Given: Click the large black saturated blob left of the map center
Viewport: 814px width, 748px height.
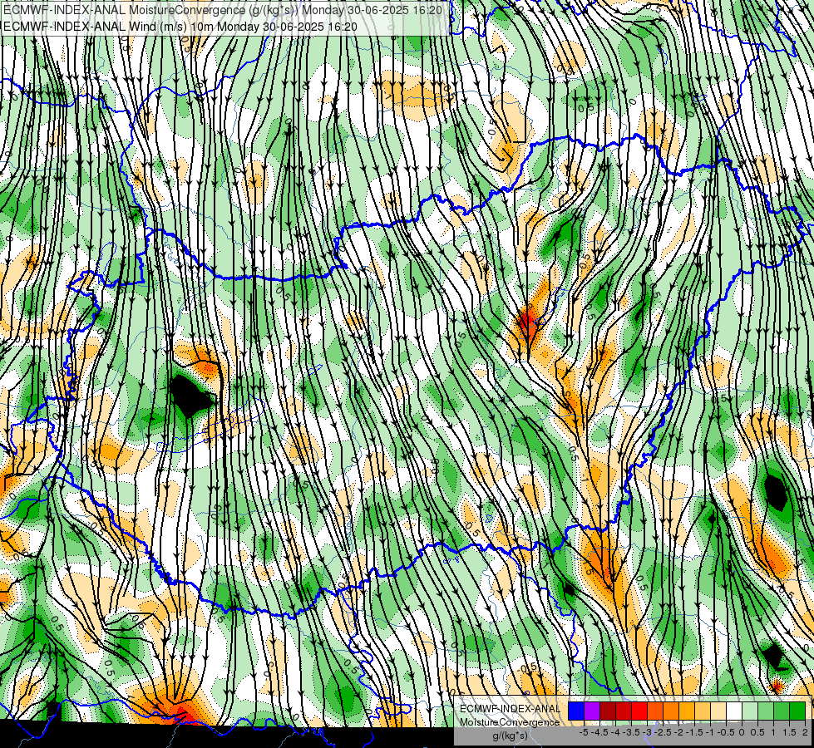Looking at the screenshot, I should click(191, 396).
